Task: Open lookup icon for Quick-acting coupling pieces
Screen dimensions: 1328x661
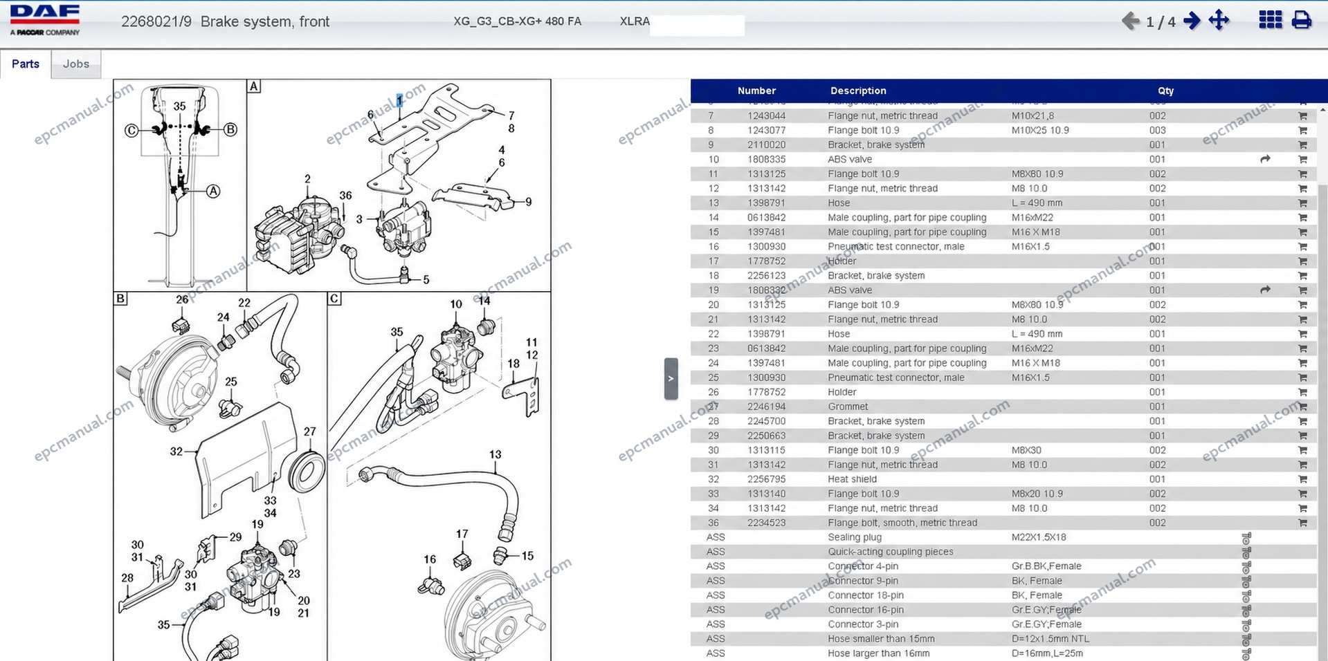Action: point(1246,552)
